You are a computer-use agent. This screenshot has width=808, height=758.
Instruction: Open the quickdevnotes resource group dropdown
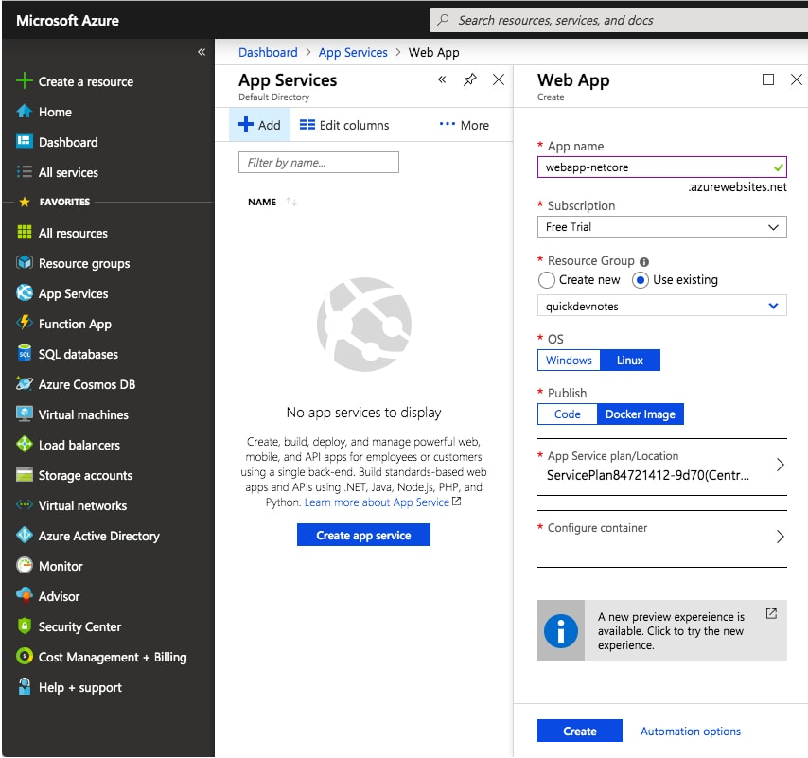tap(662, 306)
